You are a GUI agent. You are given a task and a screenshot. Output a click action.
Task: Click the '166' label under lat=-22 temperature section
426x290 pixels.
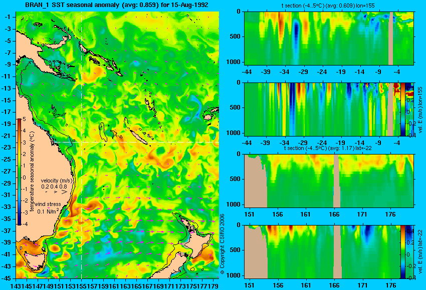click(334, 214)
